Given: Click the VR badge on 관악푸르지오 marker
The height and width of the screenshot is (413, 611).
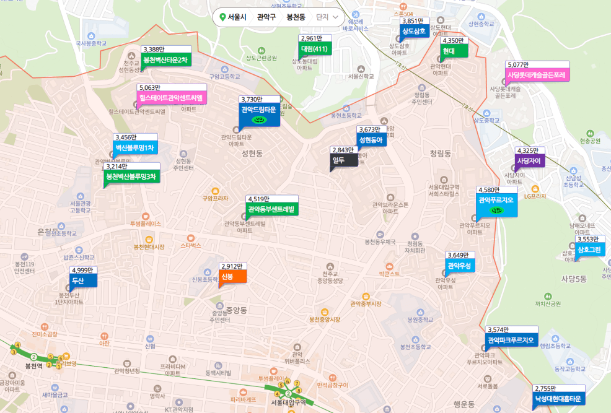Looking at the screenshot, I should (x=496, y=210).
